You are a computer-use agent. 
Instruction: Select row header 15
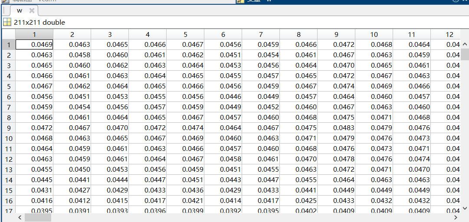[9, 190]
